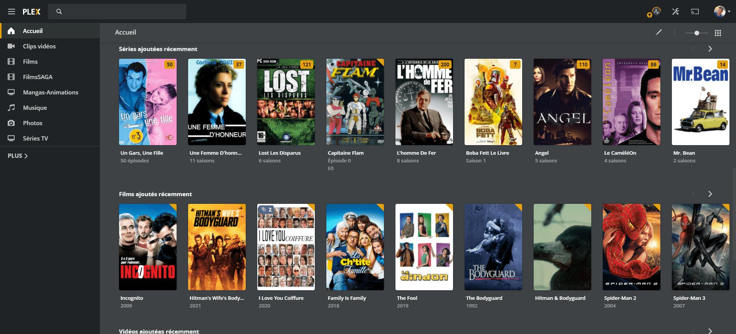736x334 pixels.
Task: Show next page of Films ajoutés récemment
Action: pos(710,194)
